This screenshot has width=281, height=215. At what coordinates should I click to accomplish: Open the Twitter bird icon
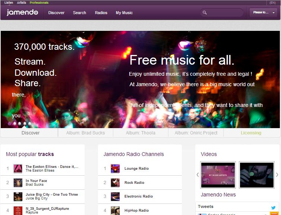pos(273,208)
